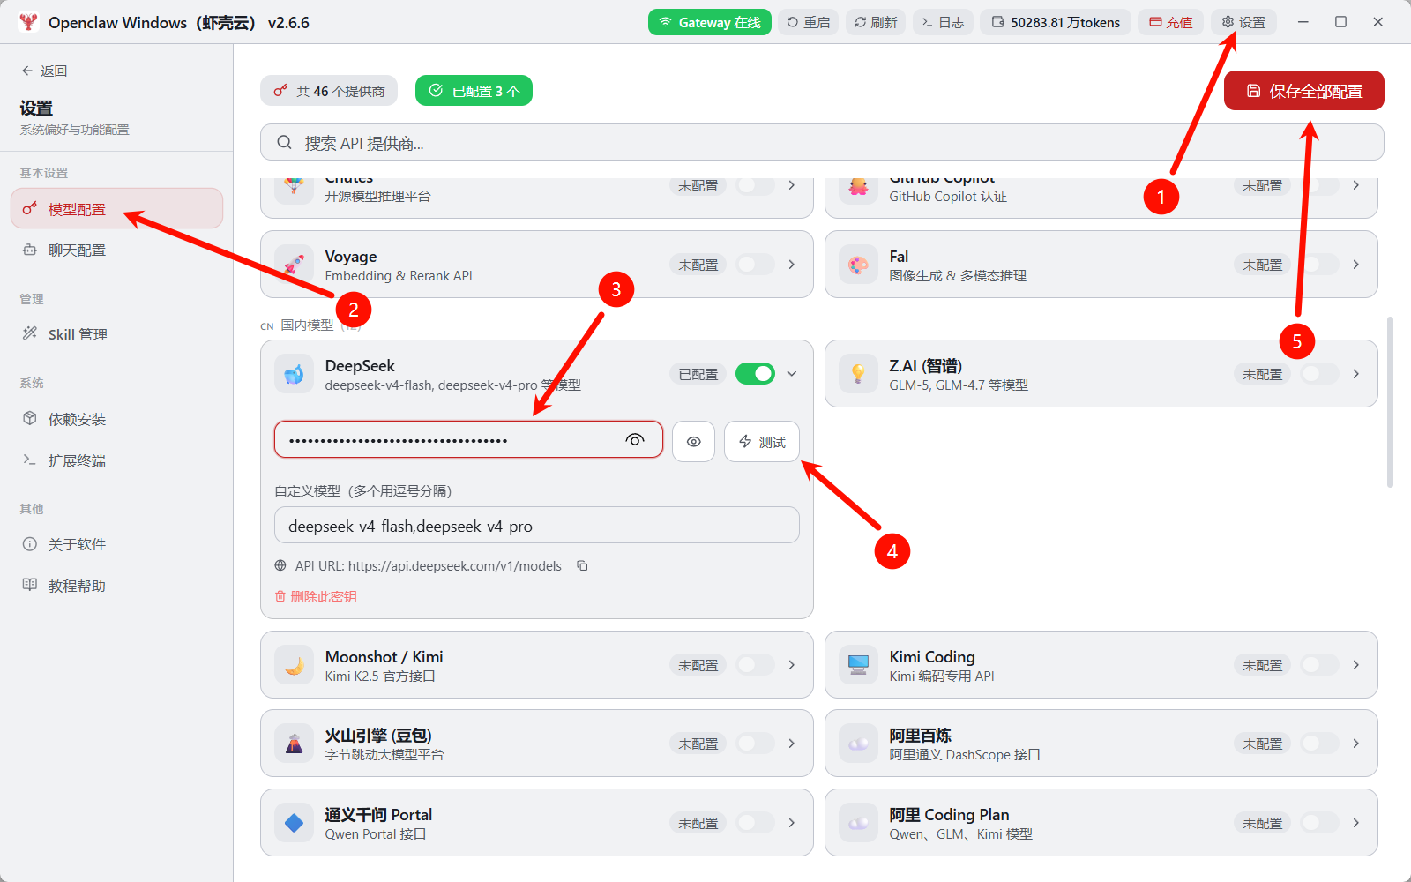Screen dimensions: 1411x882
Task: Click the tokens balance indicator
Action: tap(1056, 22)
